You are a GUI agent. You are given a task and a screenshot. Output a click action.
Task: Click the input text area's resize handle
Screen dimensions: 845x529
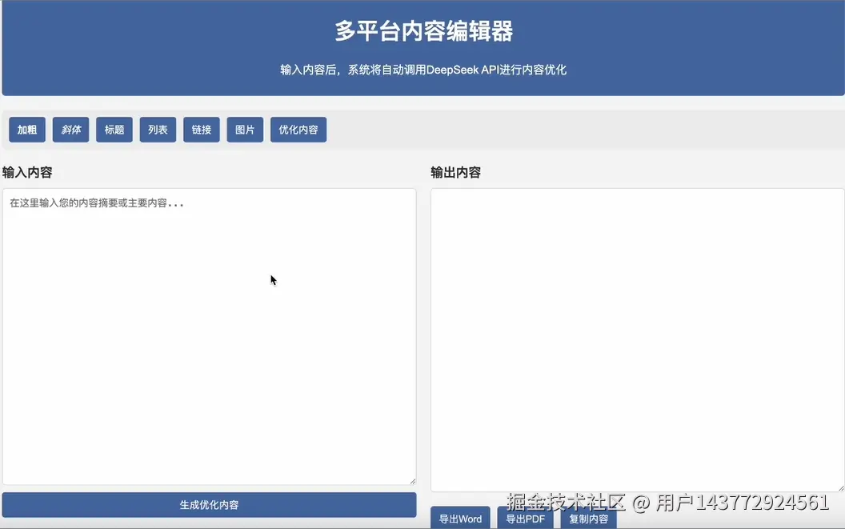(413, 481)
